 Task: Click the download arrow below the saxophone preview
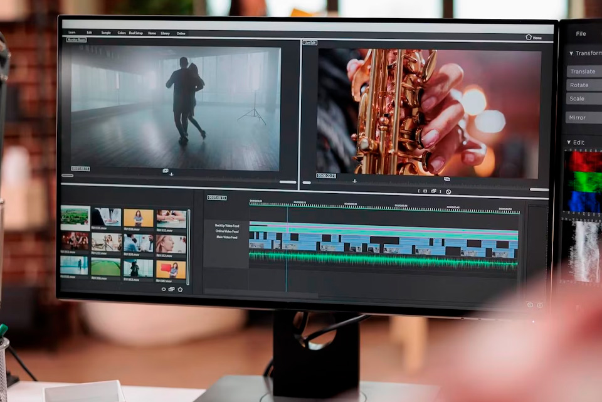355,181
